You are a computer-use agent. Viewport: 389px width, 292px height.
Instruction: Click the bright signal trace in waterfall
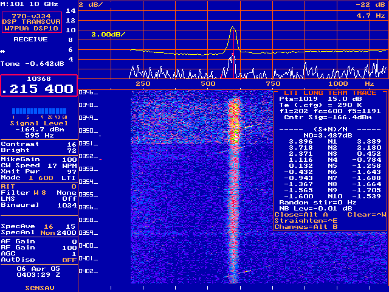235,182
